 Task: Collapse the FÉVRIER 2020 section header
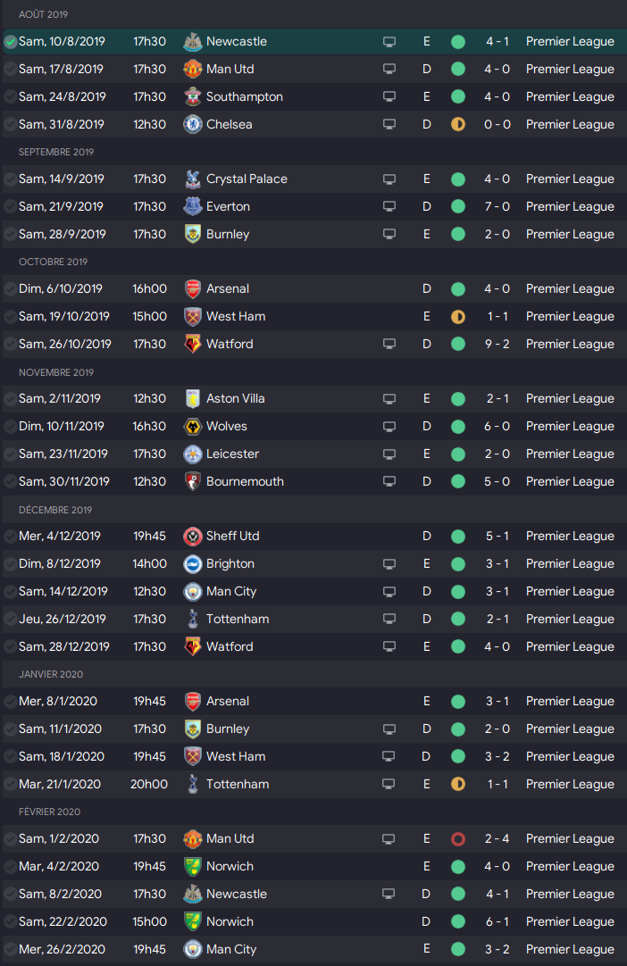pyautogui.click(x=49, y=812)
